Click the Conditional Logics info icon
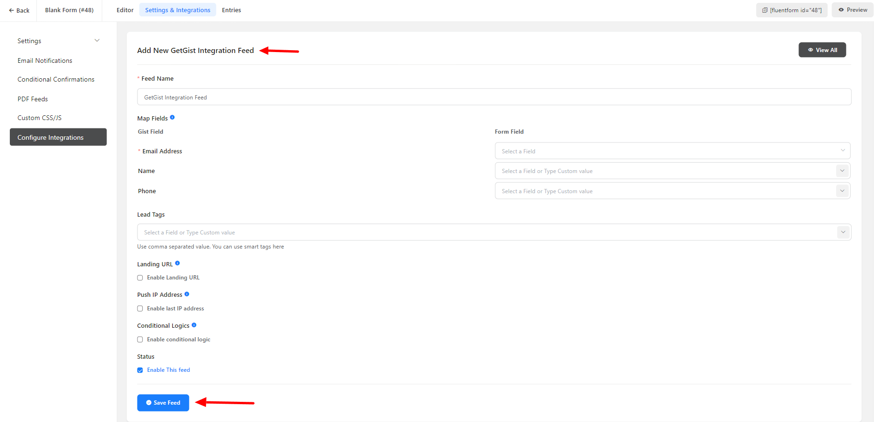The width and height of the screenshot is (874, 422). (194, 325)
